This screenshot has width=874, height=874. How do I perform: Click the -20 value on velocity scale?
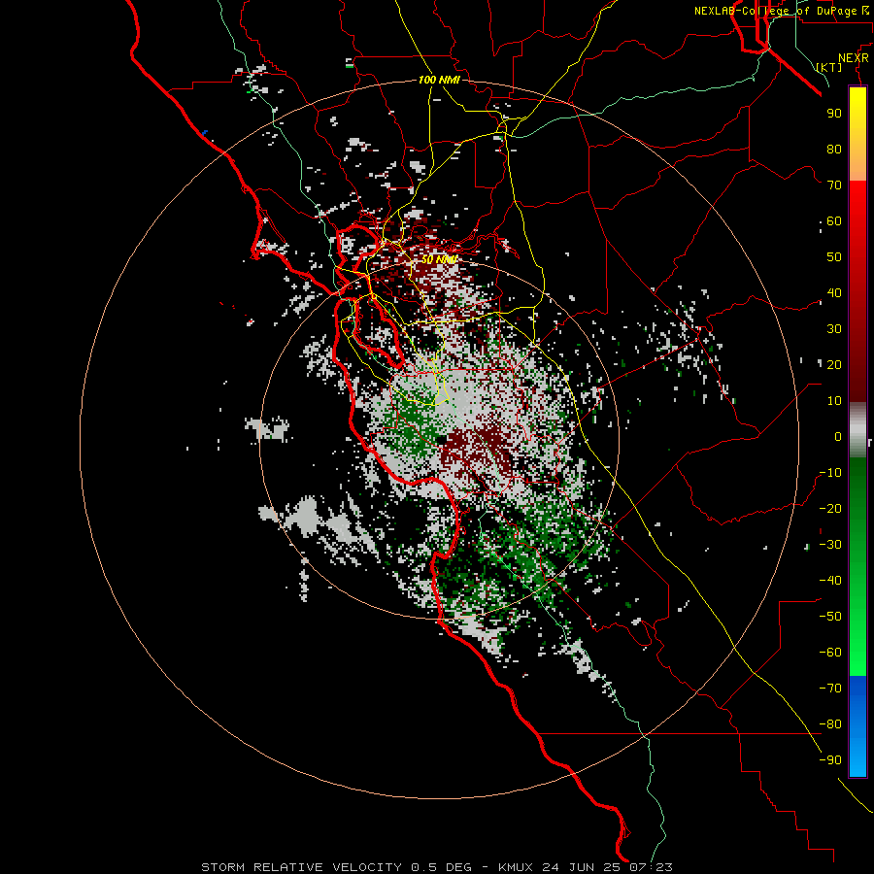[x=830, y=508]
